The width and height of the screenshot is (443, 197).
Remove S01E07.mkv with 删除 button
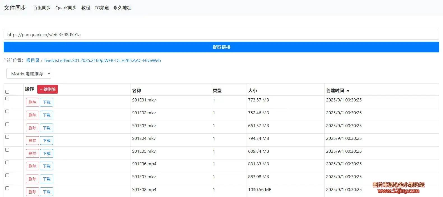(x=33, y=179)
